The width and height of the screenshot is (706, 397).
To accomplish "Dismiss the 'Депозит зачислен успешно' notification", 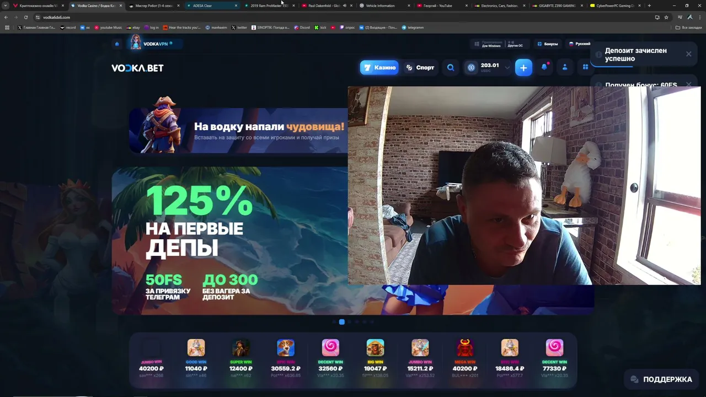I will pyautogui.click(x=688, y=54).
